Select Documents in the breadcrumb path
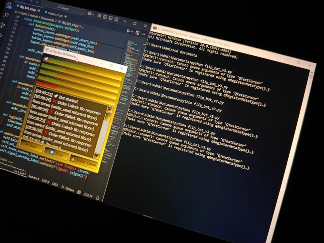The image size is (324, 243). coord(47,19)
